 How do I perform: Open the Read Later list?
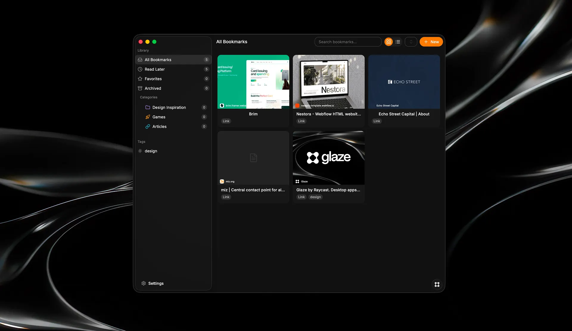173,69
